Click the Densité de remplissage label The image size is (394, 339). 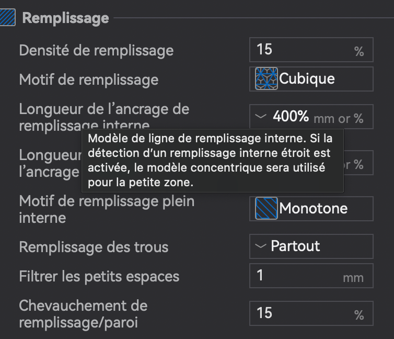[96, 50]
